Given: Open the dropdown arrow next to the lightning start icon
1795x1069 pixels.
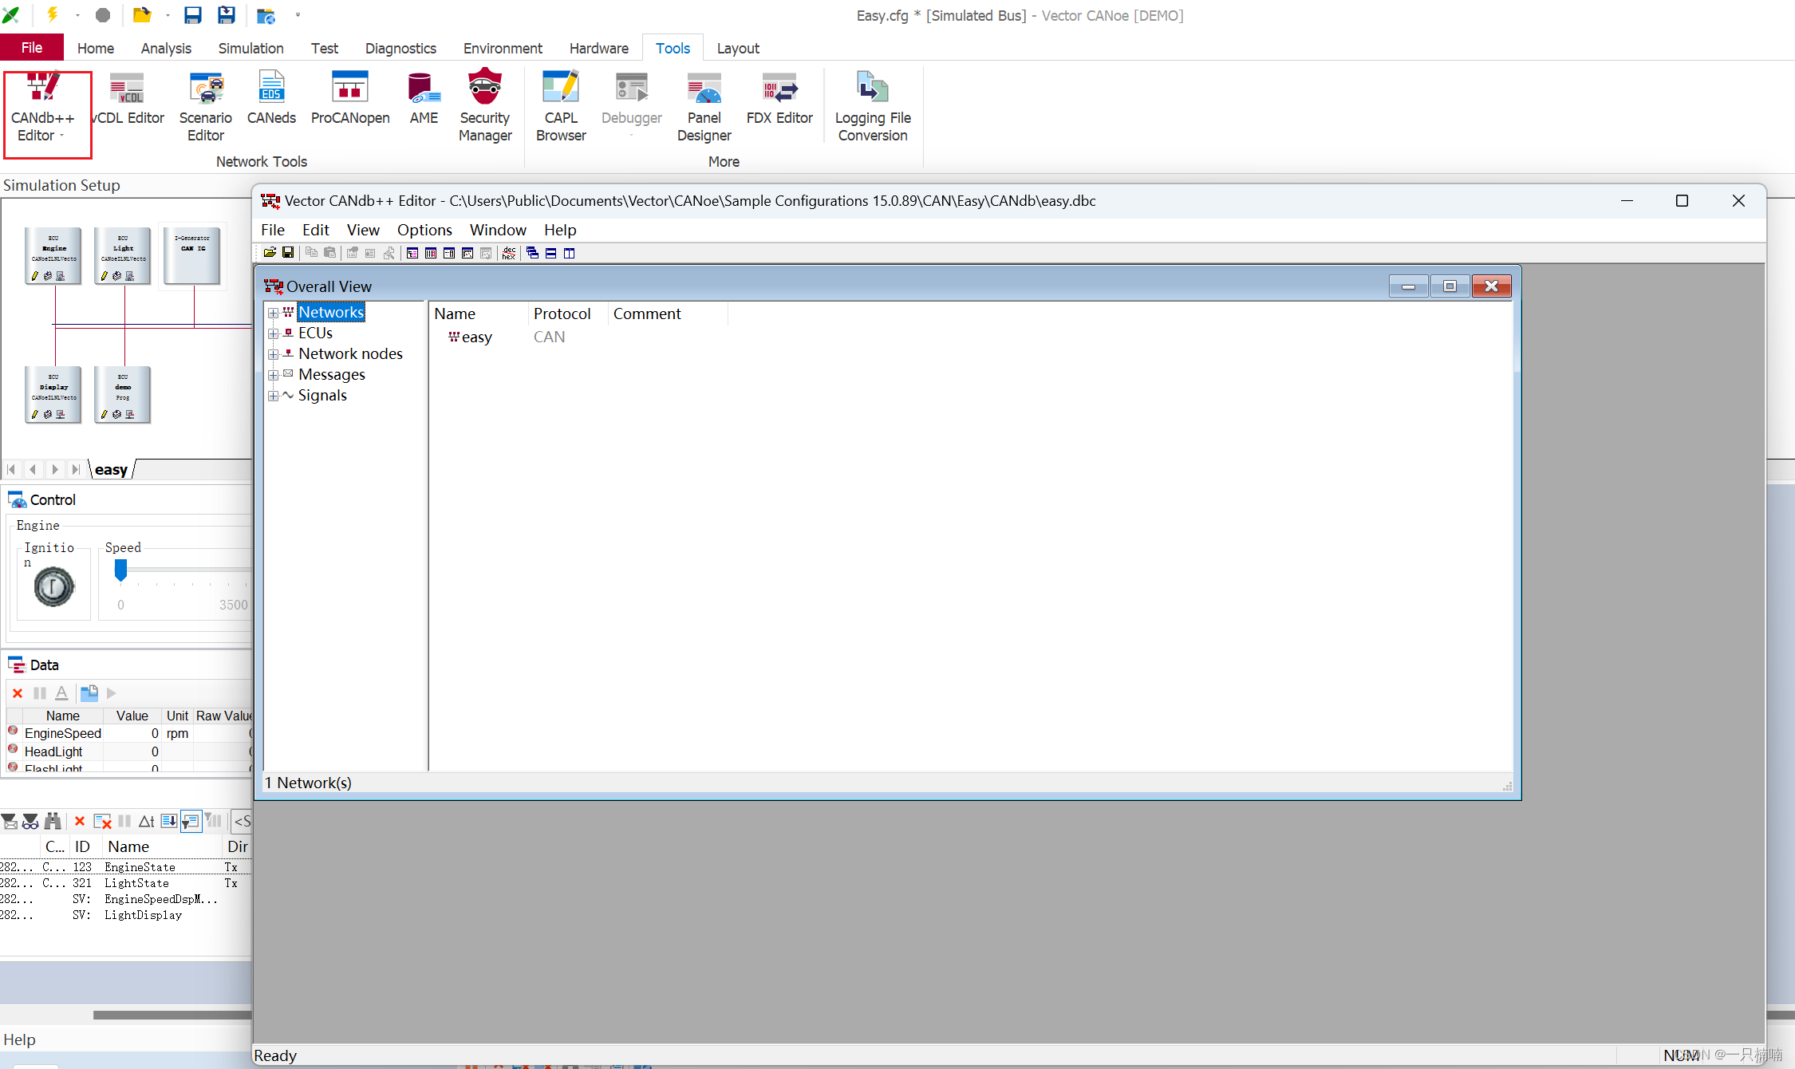Looking at the screenshot, I should click(x=77, y=14).
